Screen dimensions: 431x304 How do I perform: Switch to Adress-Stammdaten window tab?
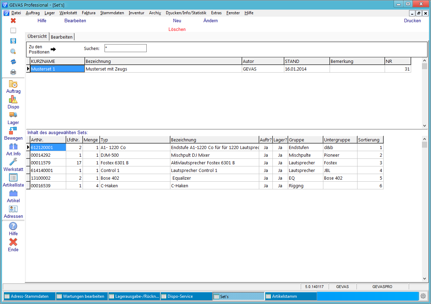29,296
